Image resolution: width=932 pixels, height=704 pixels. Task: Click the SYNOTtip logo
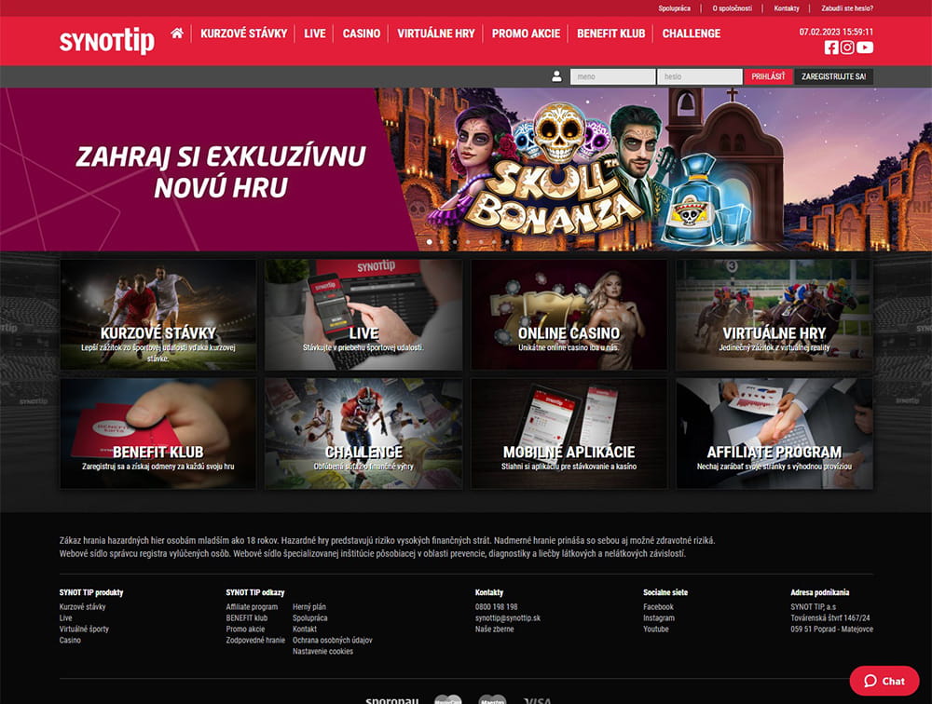coord(107,40)
